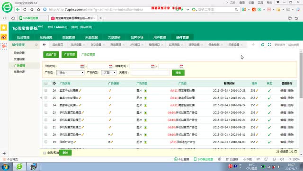The image size is (303, 171).
Task: Open the ad position management link
Action: point(88,54)
